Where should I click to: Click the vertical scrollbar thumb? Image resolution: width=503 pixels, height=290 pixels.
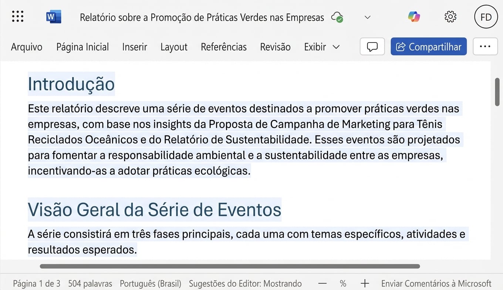point(497,92)
